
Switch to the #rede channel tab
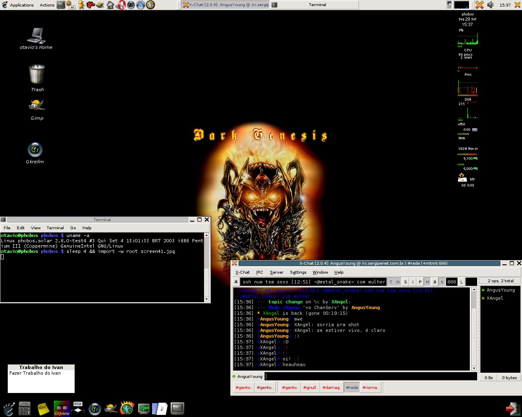point(352,387)
